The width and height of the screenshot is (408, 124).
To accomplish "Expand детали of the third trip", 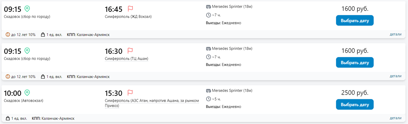I will coord(396,118).
